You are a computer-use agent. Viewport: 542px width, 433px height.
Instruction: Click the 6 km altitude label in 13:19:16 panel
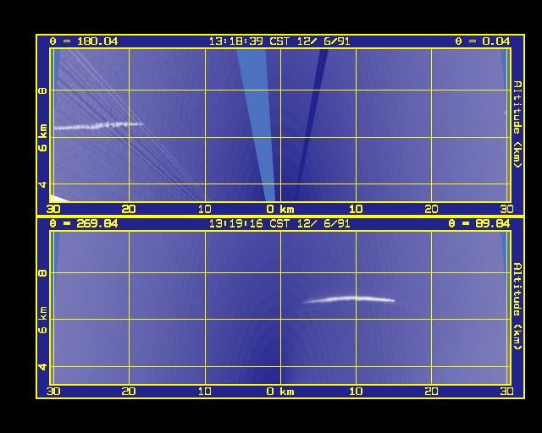pyautogui.click(x=42, y=320)
